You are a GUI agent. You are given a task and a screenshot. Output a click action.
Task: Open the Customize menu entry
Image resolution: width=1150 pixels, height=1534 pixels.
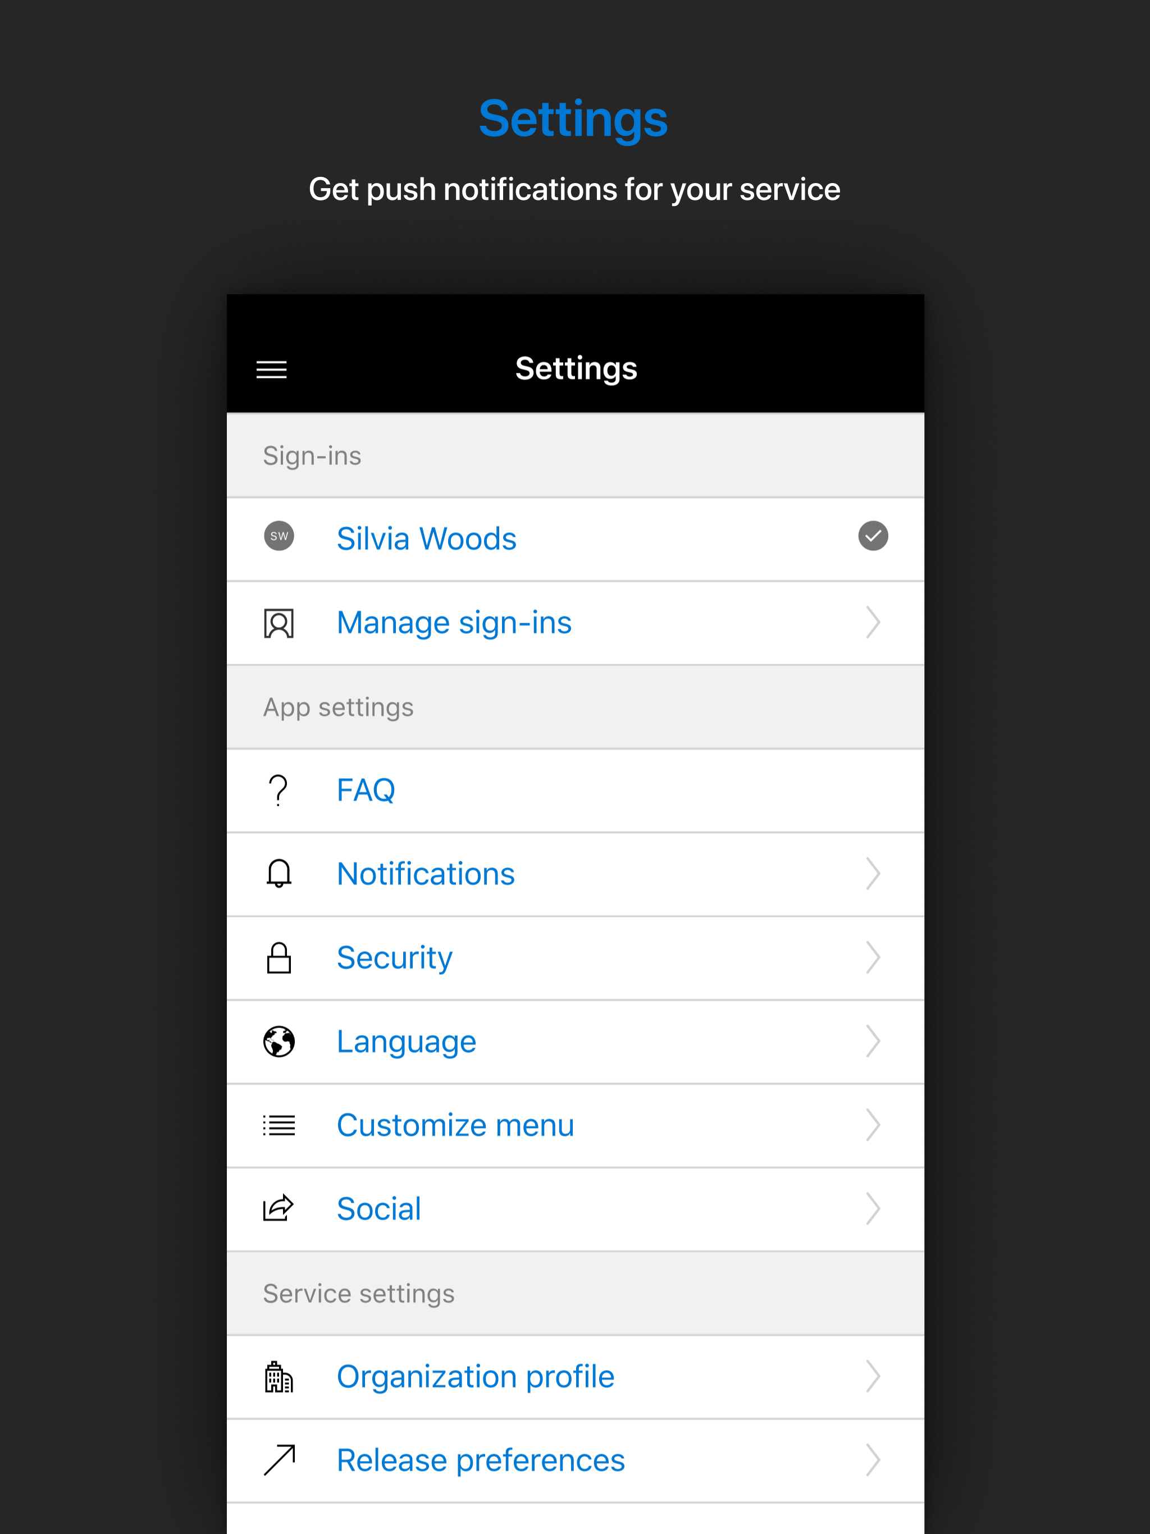(455, 1125)
